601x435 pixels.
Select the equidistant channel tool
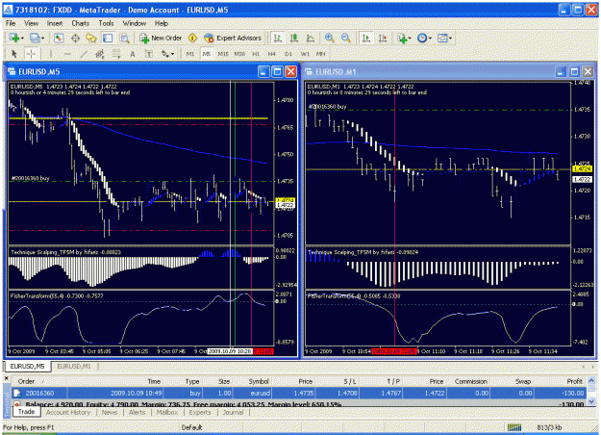[100, 54]
